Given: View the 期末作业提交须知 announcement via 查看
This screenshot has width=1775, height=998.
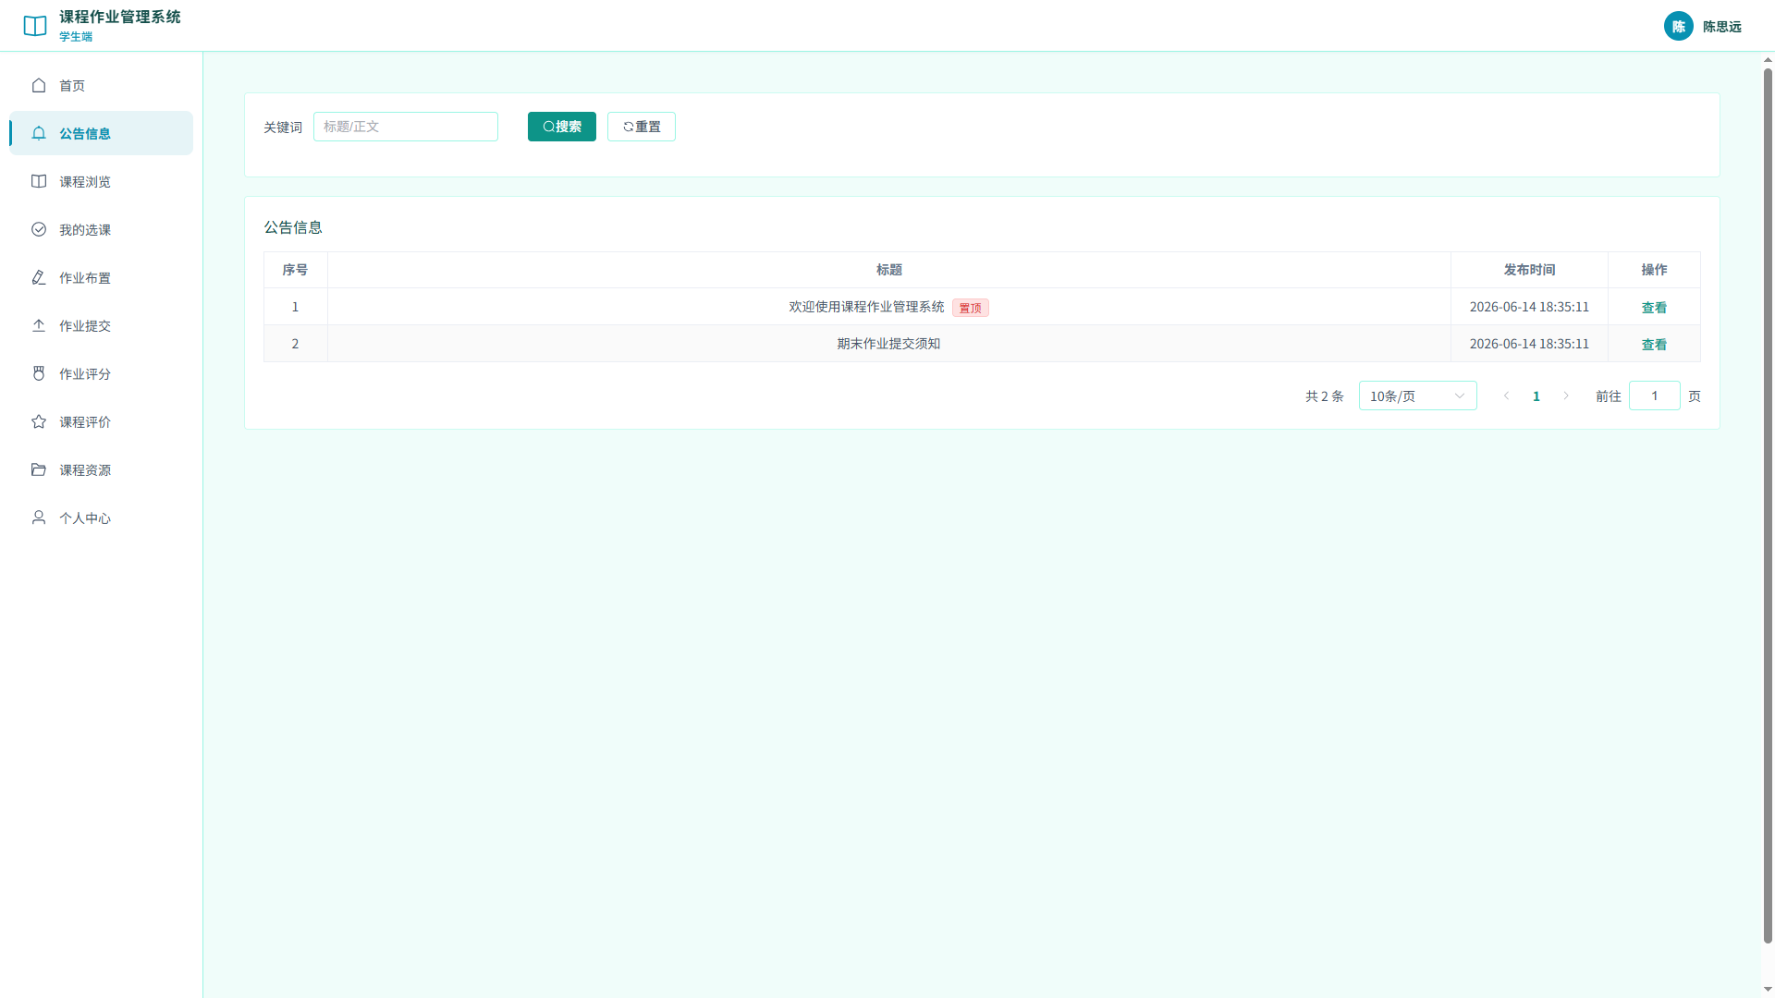Looking at the screenshot, I should coord(1654,344).
